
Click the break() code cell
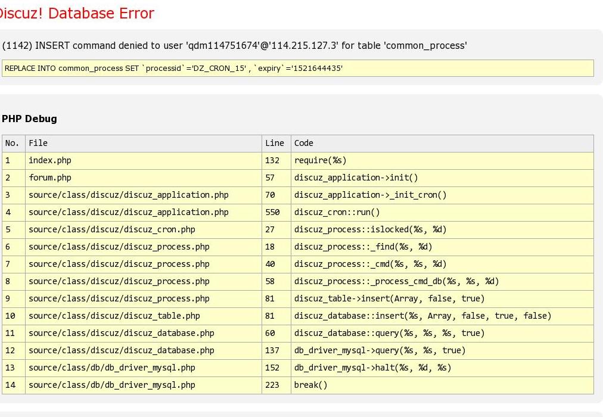click(442, 385)
